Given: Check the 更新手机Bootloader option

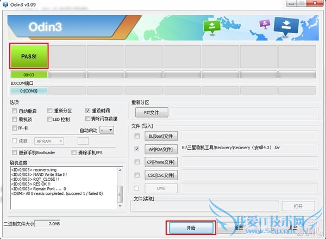Looking at the screenshot, I should (14, 152).
